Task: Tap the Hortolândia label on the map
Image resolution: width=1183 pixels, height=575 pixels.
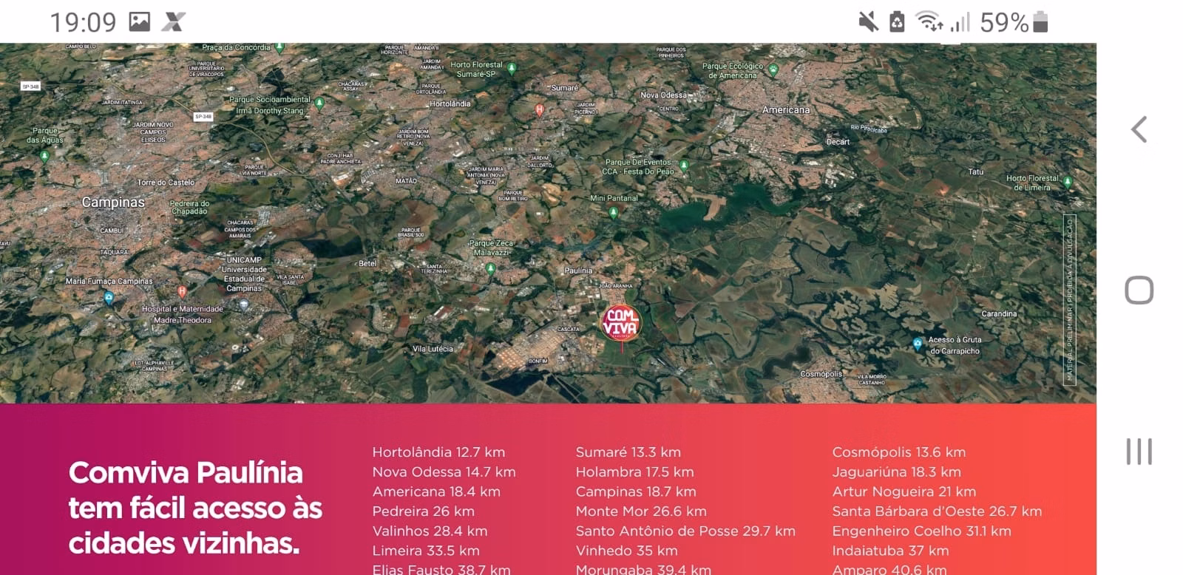Action: (x=450, y=103)
